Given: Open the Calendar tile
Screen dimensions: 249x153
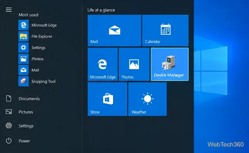Looking at the screenshot, I should (x=165, y=30).
